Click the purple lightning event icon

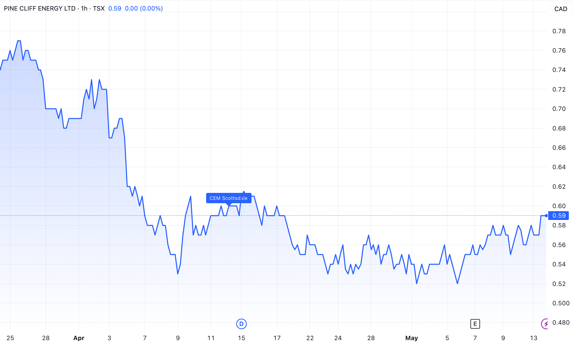(x=544, y=324)
